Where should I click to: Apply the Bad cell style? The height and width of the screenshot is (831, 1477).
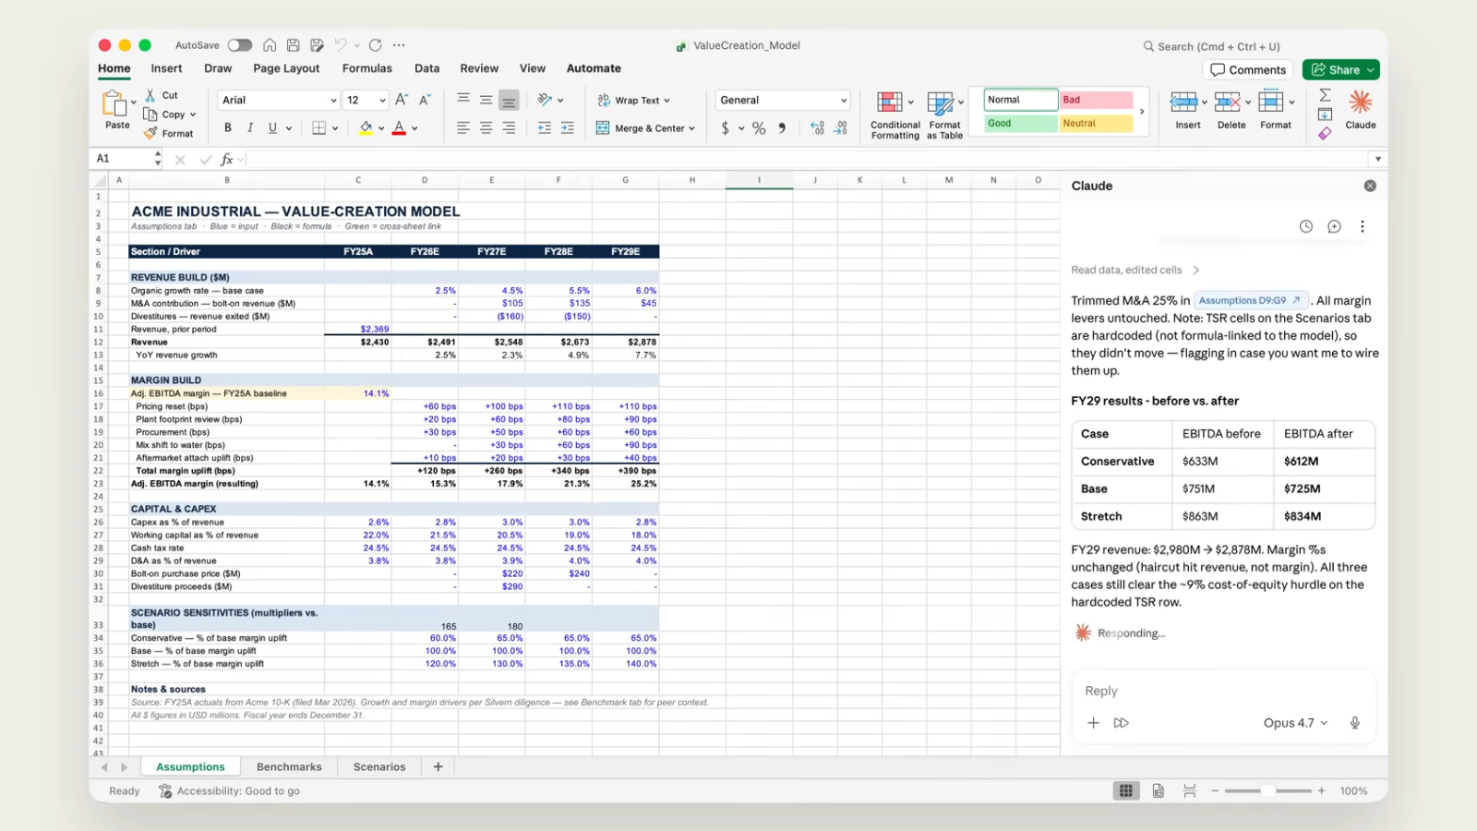(1096, 100)
